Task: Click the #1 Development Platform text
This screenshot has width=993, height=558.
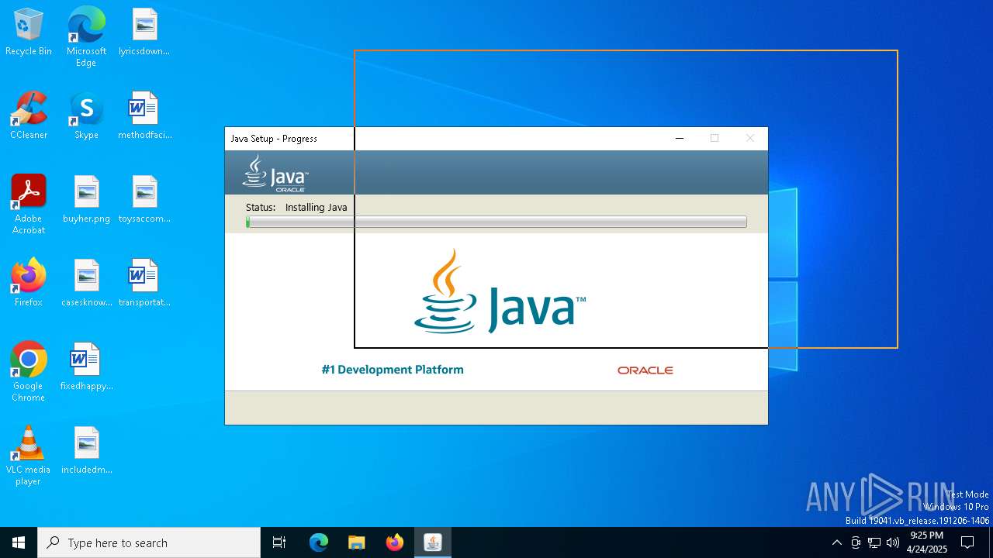Action: 393,370
